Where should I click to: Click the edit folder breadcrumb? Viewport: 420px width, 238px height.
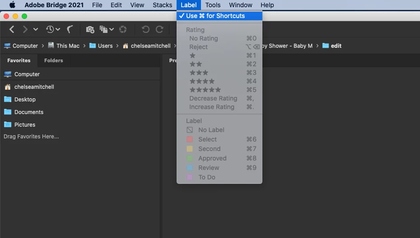click(332, 46)
